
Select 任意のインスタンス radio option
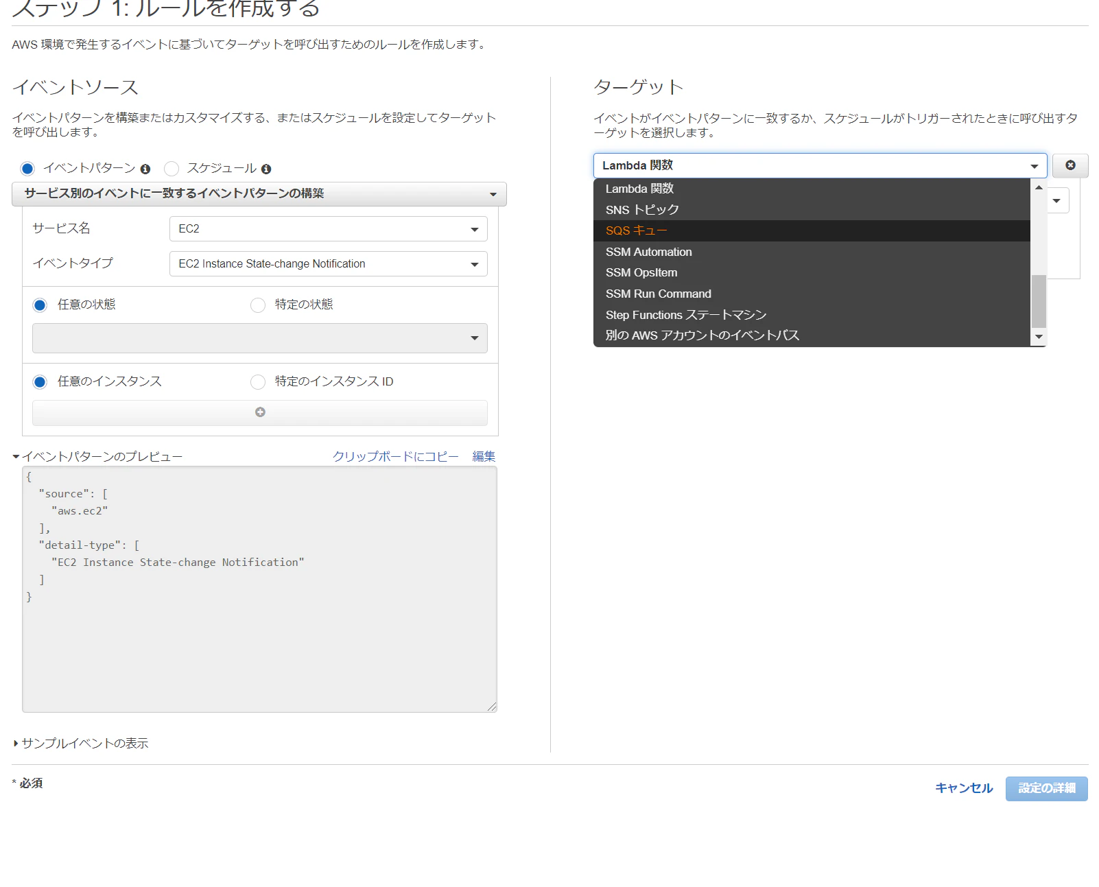pyautogui.click(x=40, y=381)
